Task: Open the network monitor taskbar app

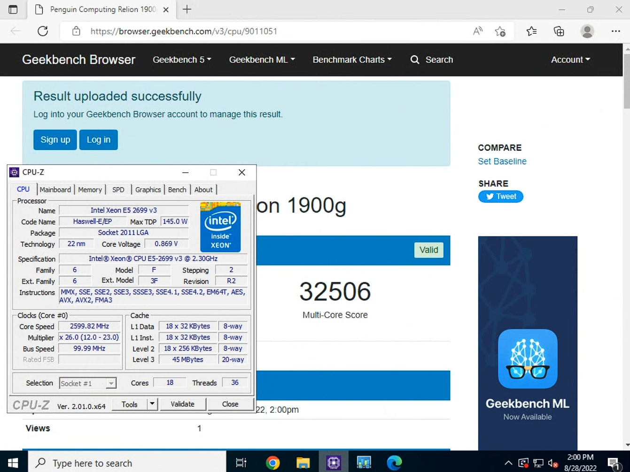Action: (364, 463)
